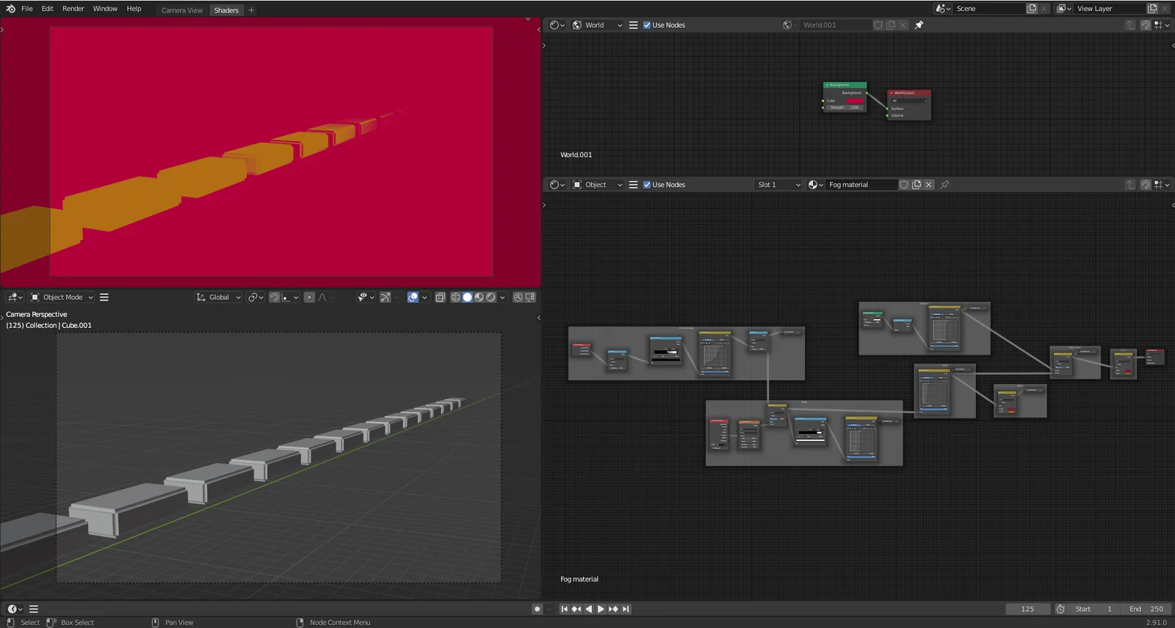Create new scene with the Scene copy icon
The image size is (1175, 628).
(x=1032, y=9)
